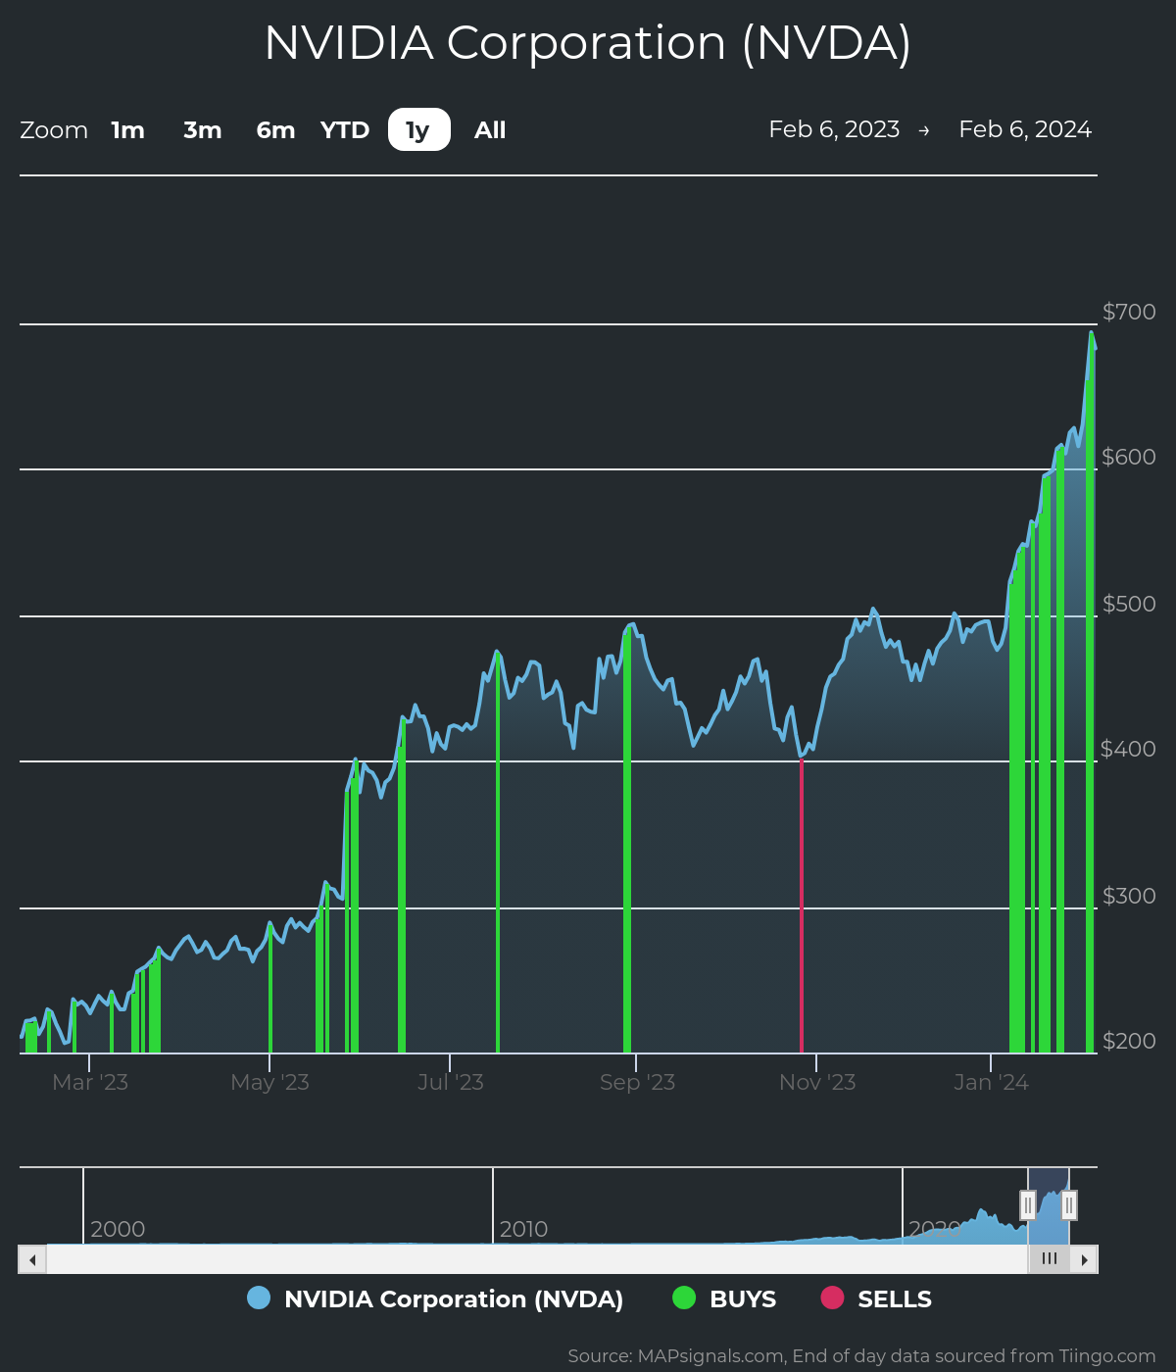Image resolution: width=1176 pixels, height=1372 pixels.
Task: Click the grip icon on the scrollbar thumb
Action: 1050,1259
